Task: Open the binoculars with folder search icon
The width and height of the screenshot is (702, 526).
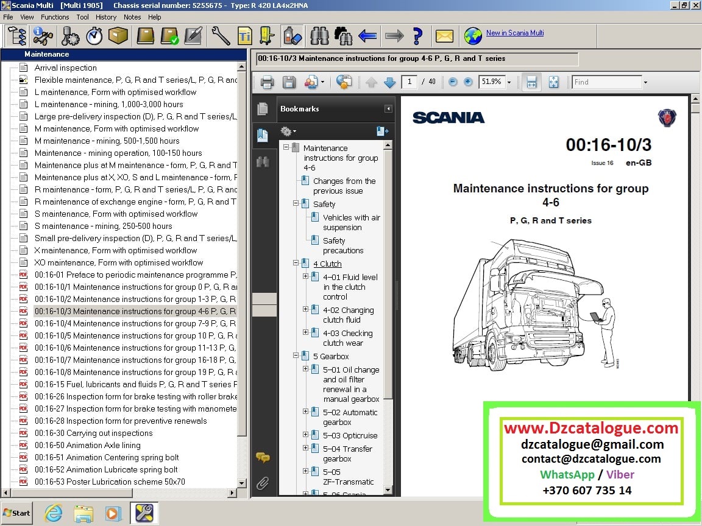Action: (344, 36)
